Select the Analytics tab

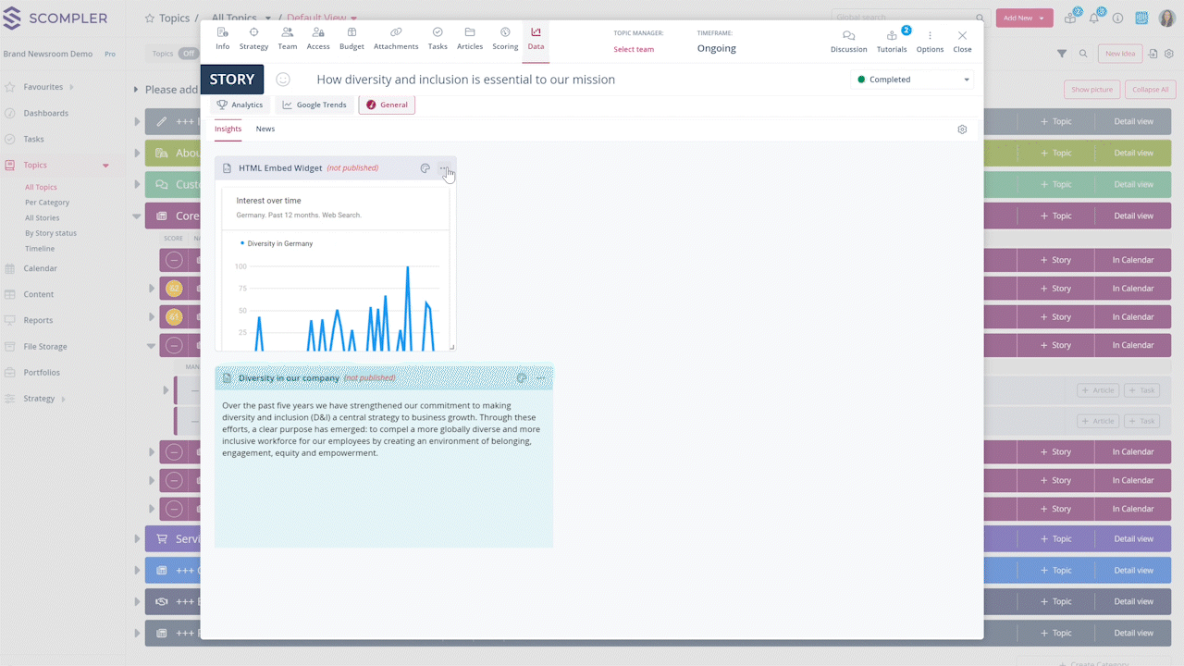tap(240, 105)
